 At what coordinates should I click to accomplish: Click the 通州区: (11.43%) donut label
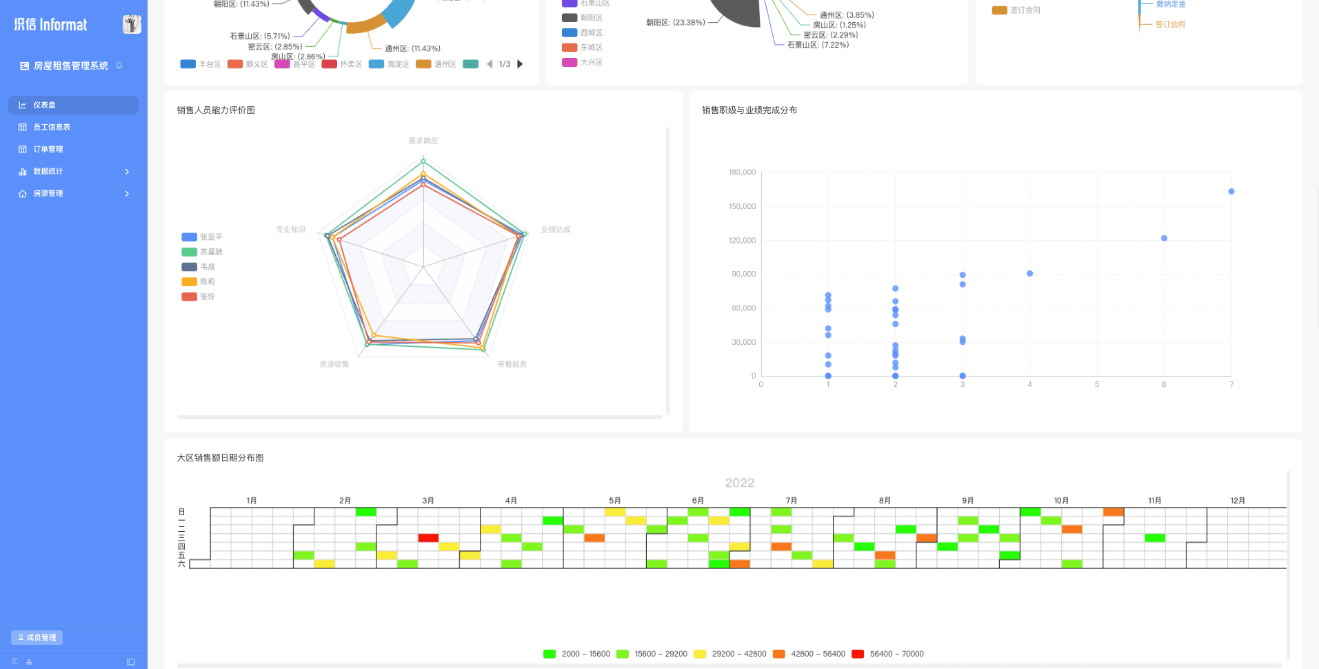[412, 49]
